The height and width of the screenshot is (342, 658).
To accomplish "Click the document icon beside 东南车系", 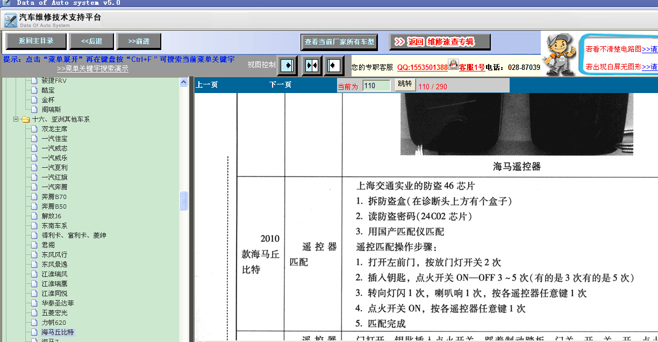I will (34, 226).
